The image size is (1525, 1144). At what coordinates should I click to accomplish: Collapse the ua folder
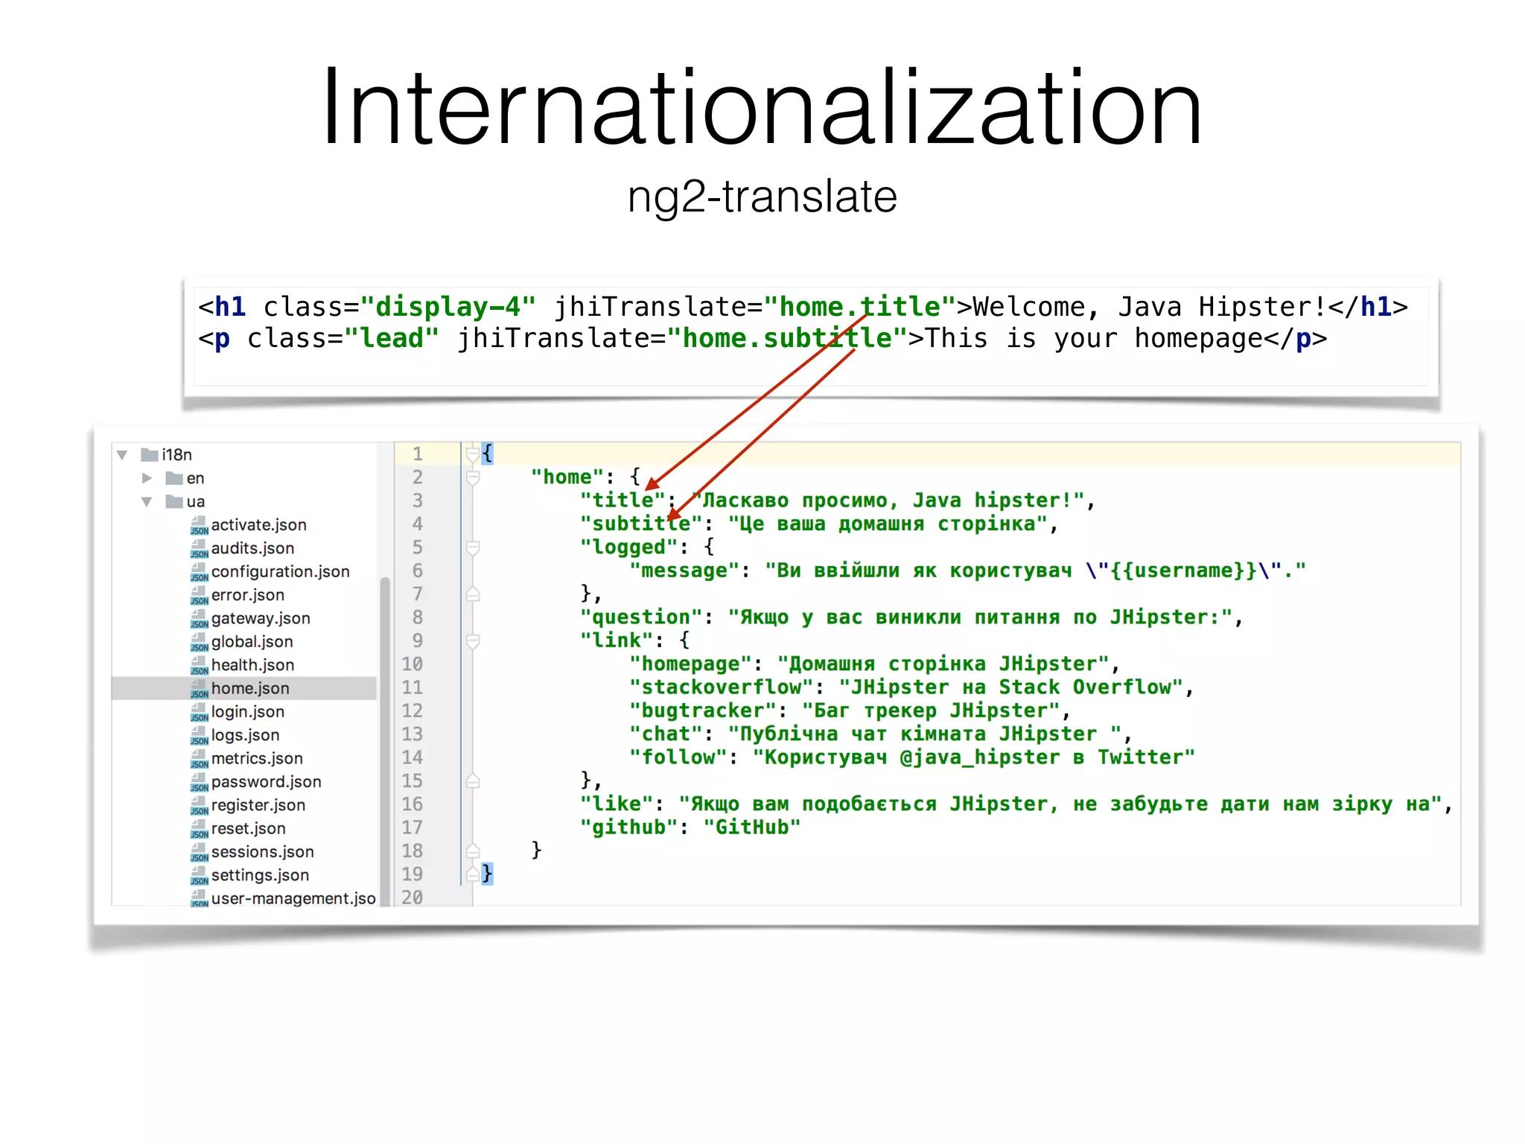147,501
